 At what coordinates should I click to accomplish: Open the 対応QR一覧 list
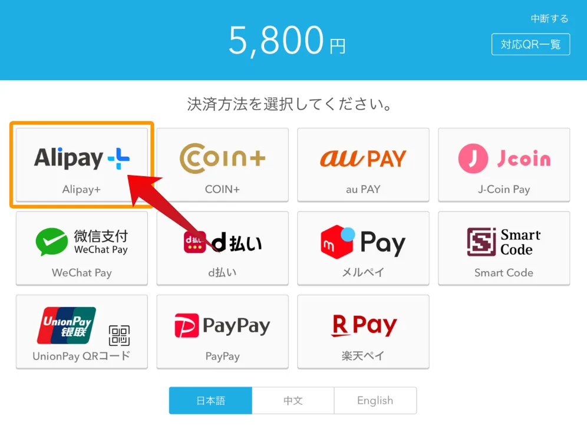[531, 44]
